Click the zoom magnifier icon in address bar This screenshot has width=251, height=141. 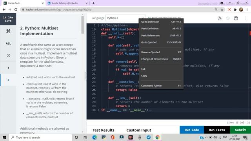pos(216,9)
